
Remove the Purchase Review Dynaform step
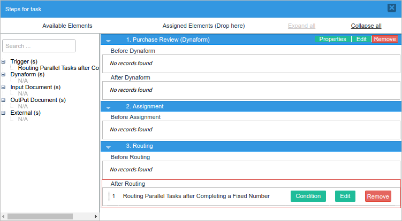pos(385,40)
